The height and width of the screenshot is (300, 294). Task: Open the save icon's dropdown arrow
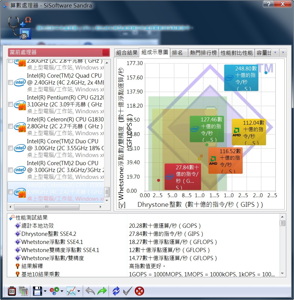pyautogui.click(x=45, y=291)
